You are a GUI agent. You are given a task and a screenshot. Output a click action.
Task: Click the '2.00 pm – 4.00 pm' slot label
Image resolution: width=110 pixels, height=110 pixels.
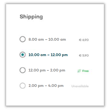46,86
